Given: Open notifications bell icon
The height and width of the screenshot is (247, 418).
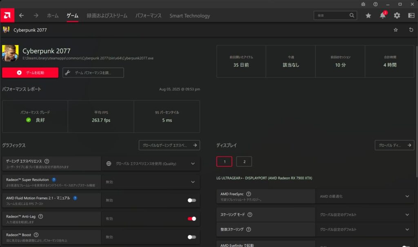Looking at the screenshot, I should coord(383,15).
